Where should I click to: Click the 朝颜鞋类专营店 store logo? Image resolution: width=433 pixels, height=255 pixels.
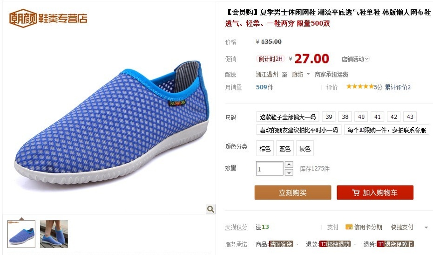pyautogui.click(x=48, y=18)
